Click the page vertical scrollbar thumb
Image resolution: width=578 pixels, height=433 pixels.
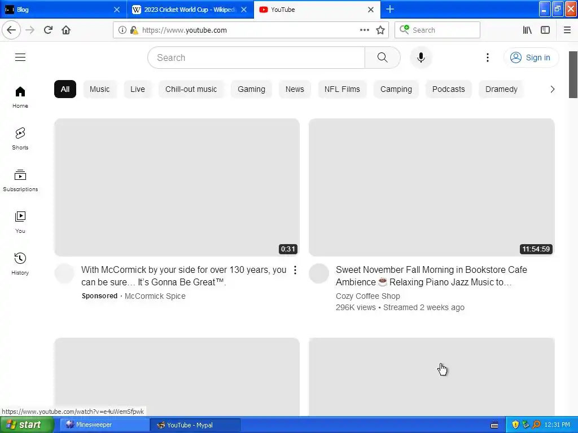click(x=573, y=75)
